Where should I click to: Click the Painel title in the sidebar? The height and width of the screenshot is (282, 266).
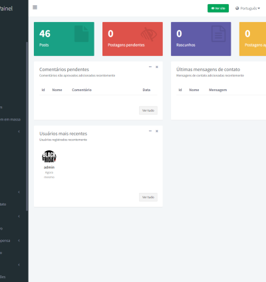6,9
